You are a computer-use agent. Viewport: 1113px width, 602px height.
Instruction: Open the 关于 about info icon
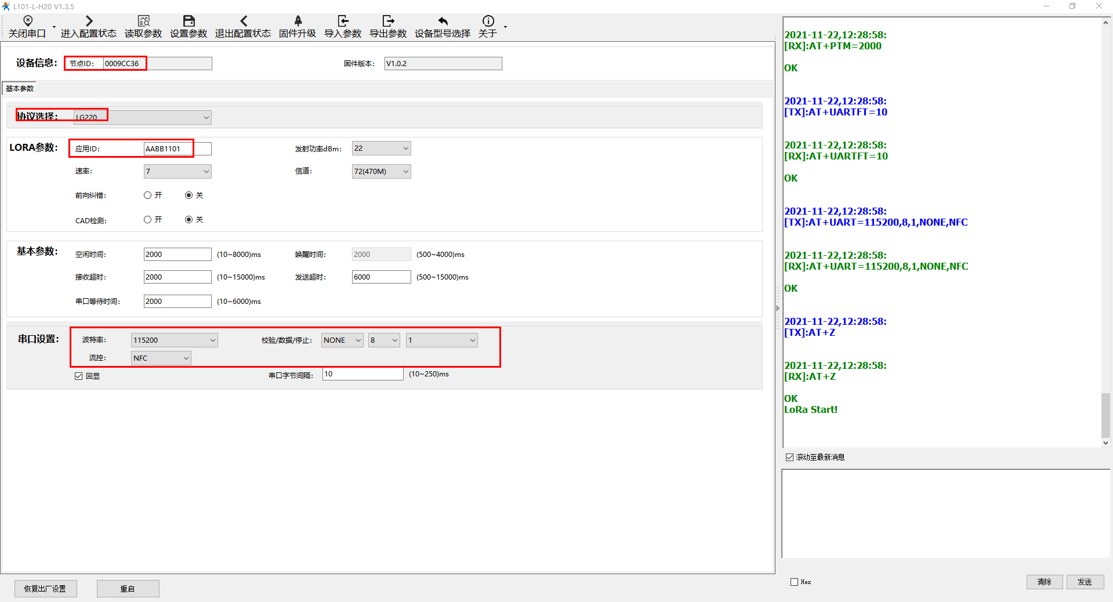488,21
